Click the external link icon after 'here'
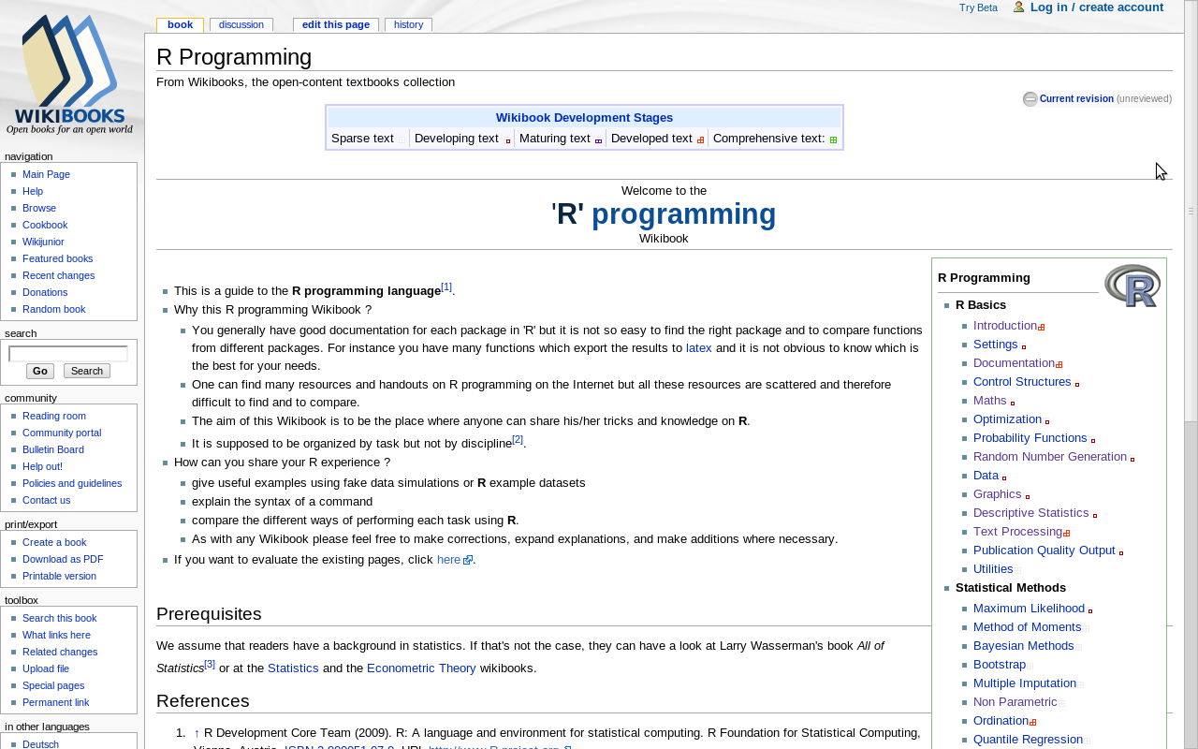1198x749 pixels. [468, 561]
